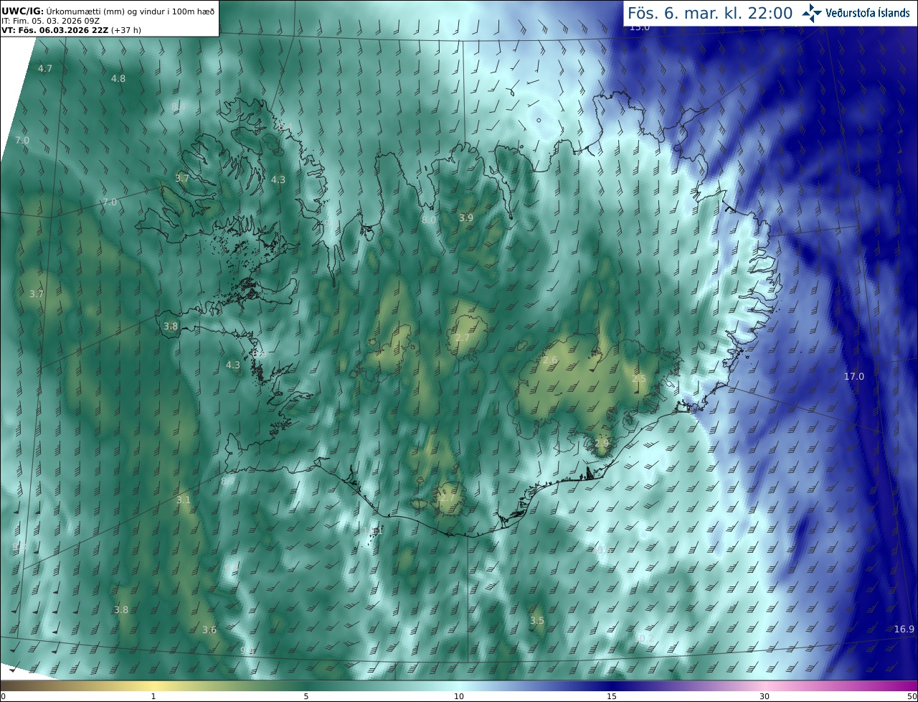Click the 4.8 value on the map
Screen dimensions: 918x702
pyautogui.click(x=118, y=78)
